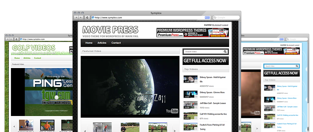Click the back arrow in the Movie Press browser
This screenshot has width=313, height=132.
(x=76, y=18)
